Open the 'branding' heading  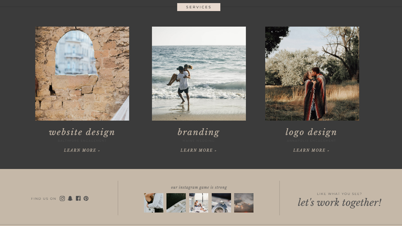point(198,132)
